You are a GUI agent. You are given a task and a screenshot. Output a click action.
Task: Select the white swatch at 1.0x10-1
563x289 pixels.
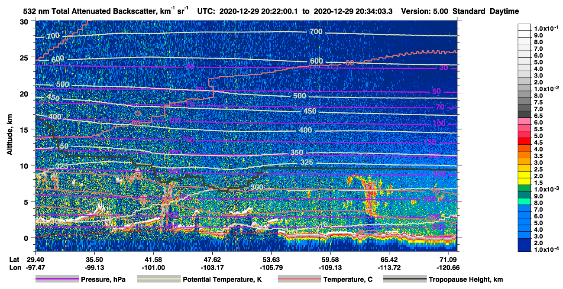tap(524, 27)
